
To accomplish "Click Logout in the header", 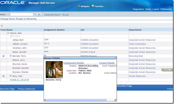I will pos(156,9).
